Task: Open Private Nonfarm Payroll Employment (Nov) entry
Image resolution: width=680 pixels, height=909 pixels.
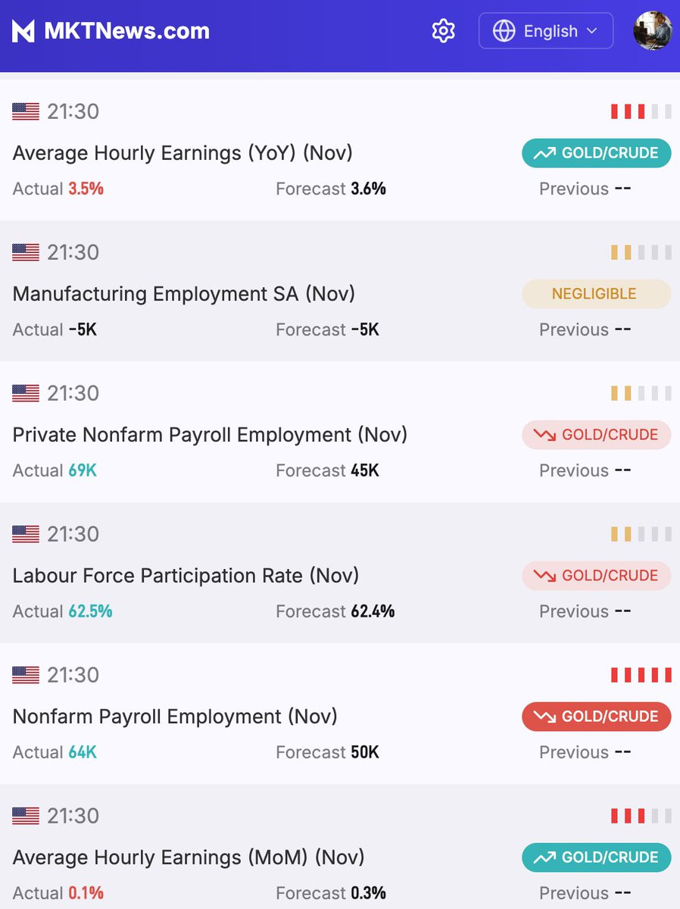Action: (x=340, y=432)
